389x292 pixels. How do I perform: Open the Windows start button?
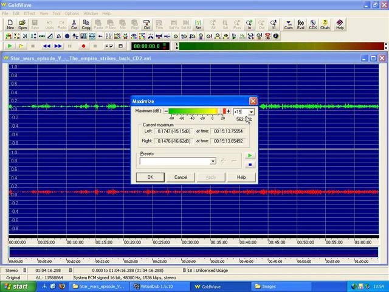(x=16, y=287)
